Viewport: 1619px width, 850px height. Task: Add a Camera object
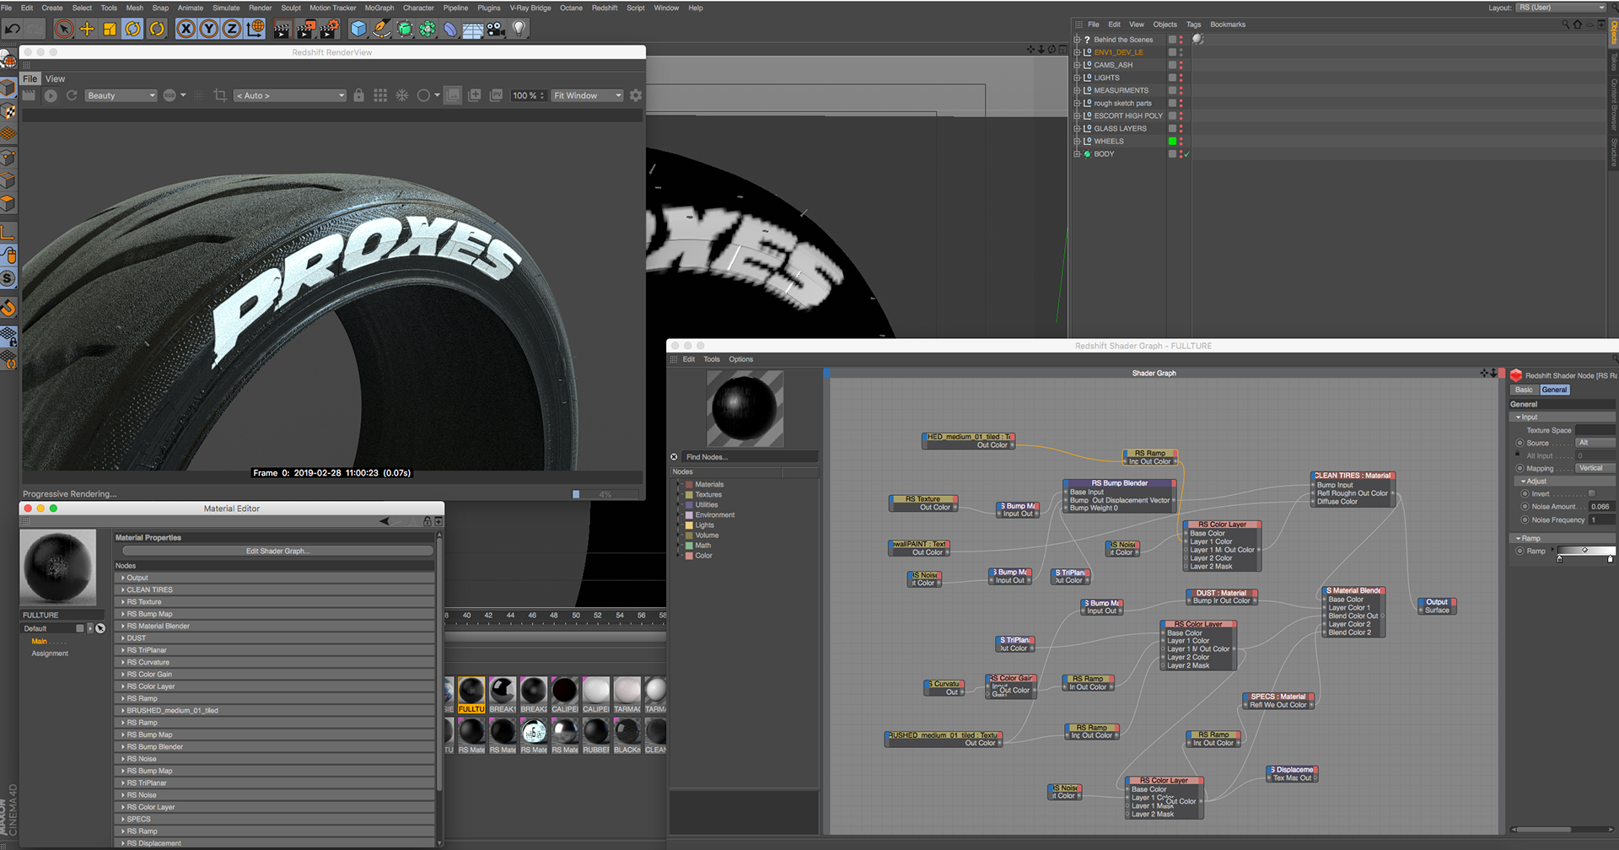496,29
